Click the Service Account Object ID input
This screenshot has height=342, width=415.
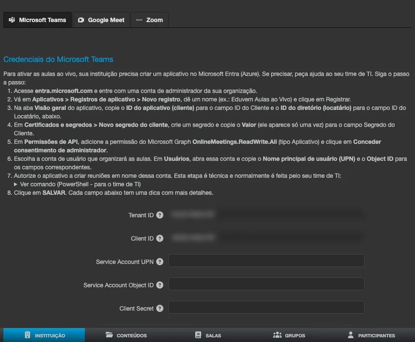point(266,284)
